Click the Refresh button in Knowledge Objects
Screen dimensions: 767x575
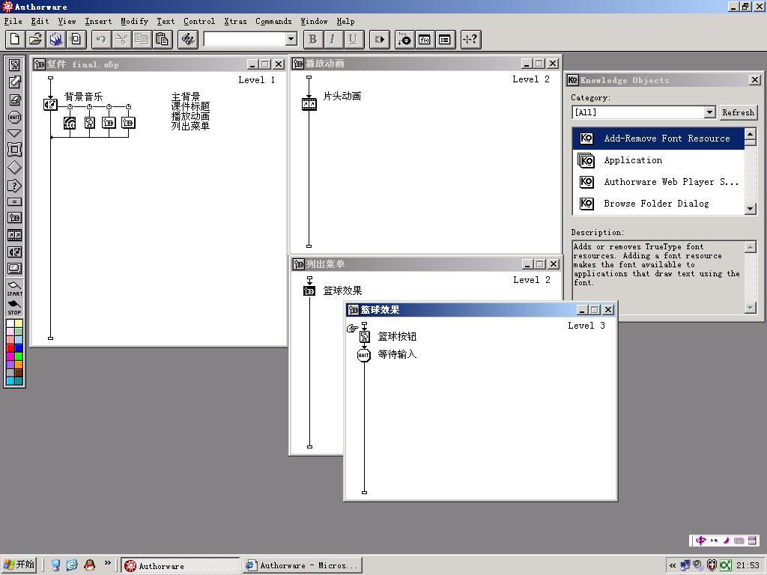pyautogui.click(x=738, y=112)
